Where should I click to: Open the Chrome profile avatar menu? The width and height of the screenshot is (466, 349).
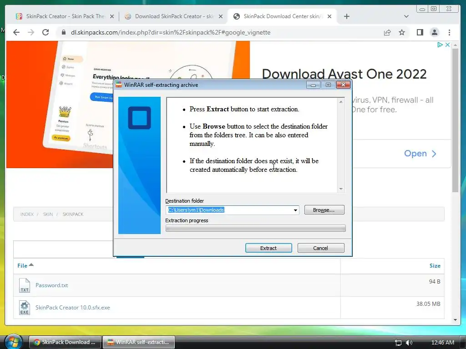coord(435,32)
